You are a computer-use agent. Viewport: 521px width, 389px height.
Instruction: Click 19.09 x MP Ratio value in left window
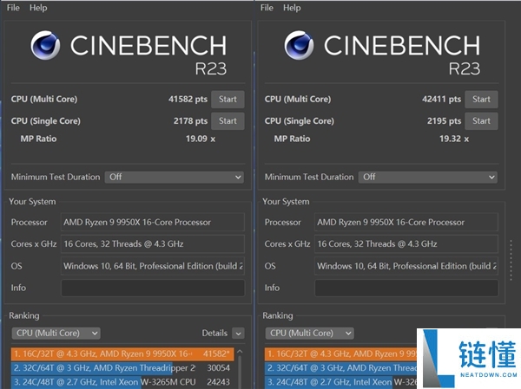[201, 139]
